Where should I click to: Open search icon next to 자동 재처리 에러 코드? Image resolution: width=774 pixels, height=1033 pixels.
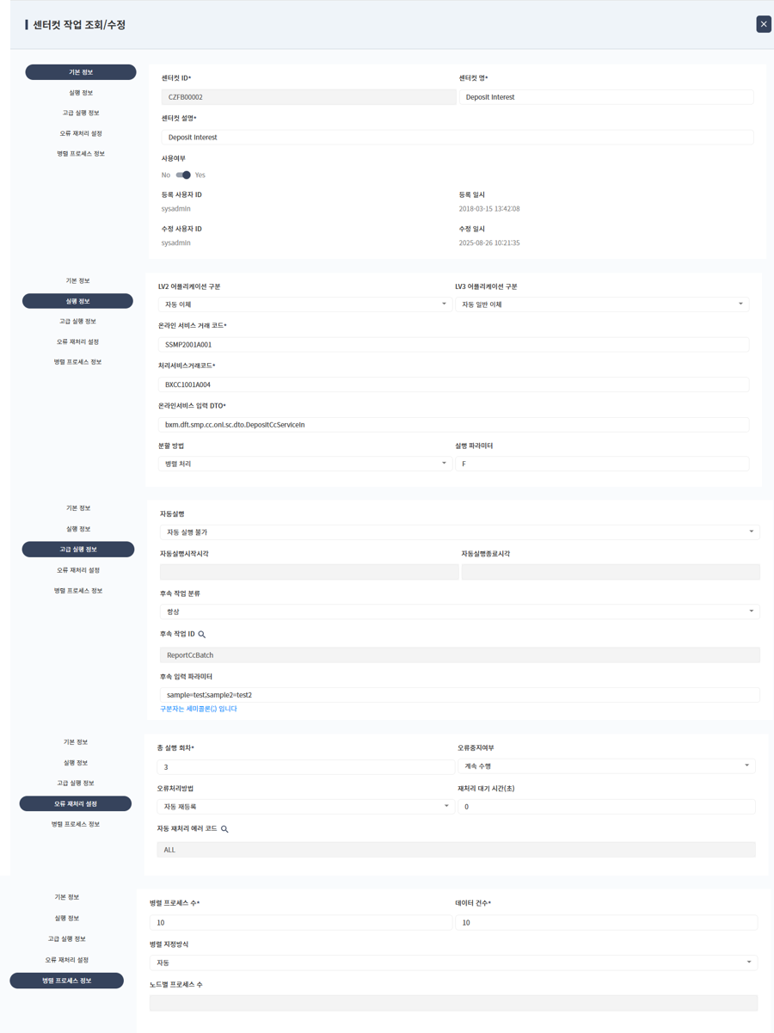[x=224, y=829]
